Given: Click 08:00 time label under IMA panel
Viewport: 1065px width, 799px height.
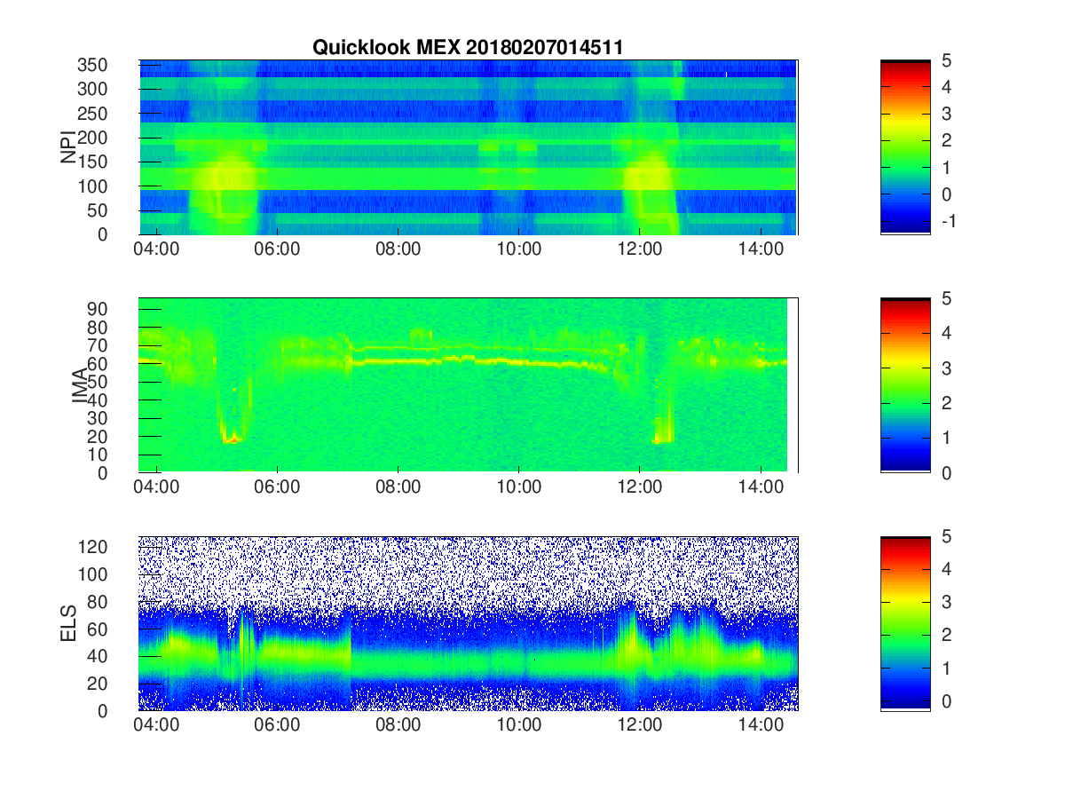Looking at the screenshot, I should point(398,488).
